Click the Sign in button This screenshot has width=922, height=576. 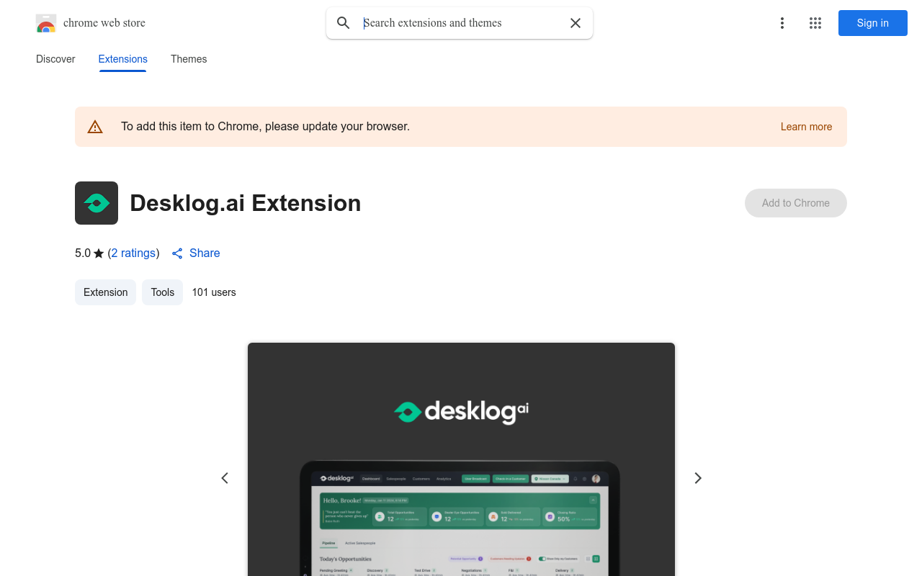coord(873,23)
